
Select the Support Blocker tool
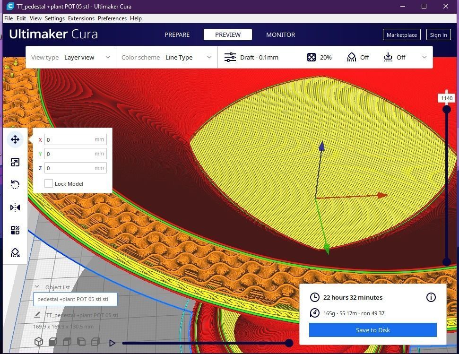15,252
